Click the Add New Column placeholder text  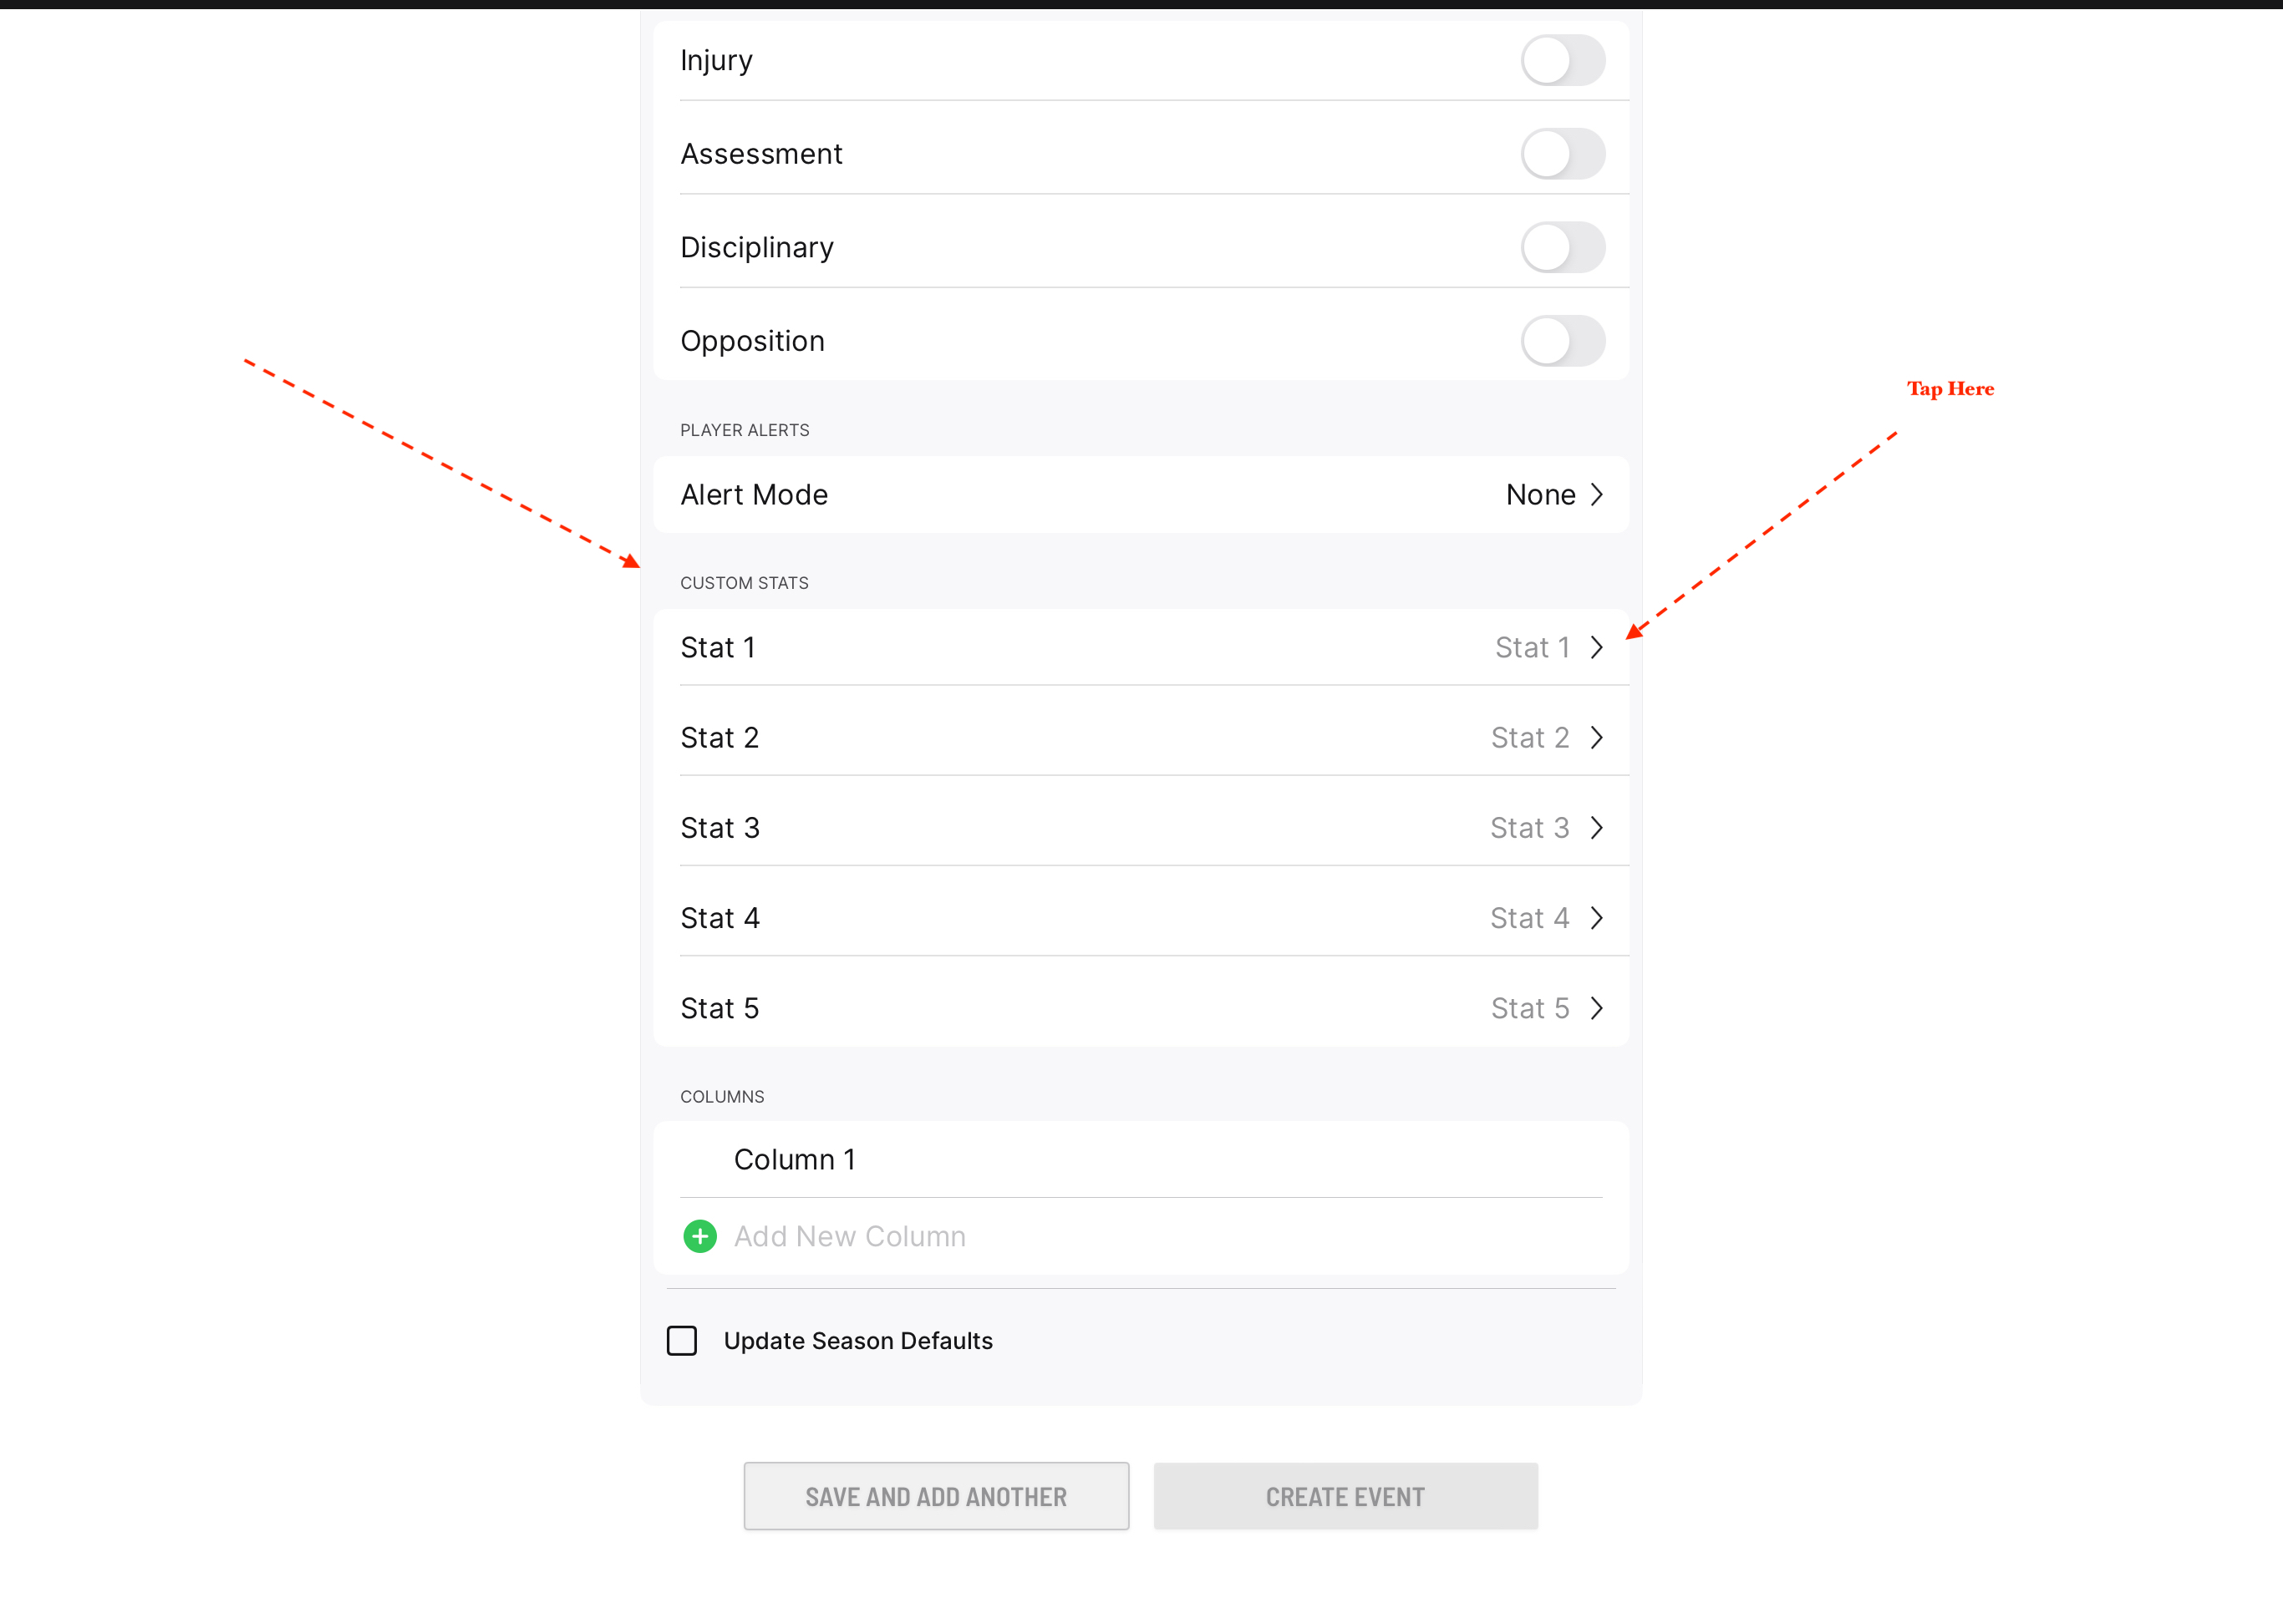click(x=850, y=1236)
